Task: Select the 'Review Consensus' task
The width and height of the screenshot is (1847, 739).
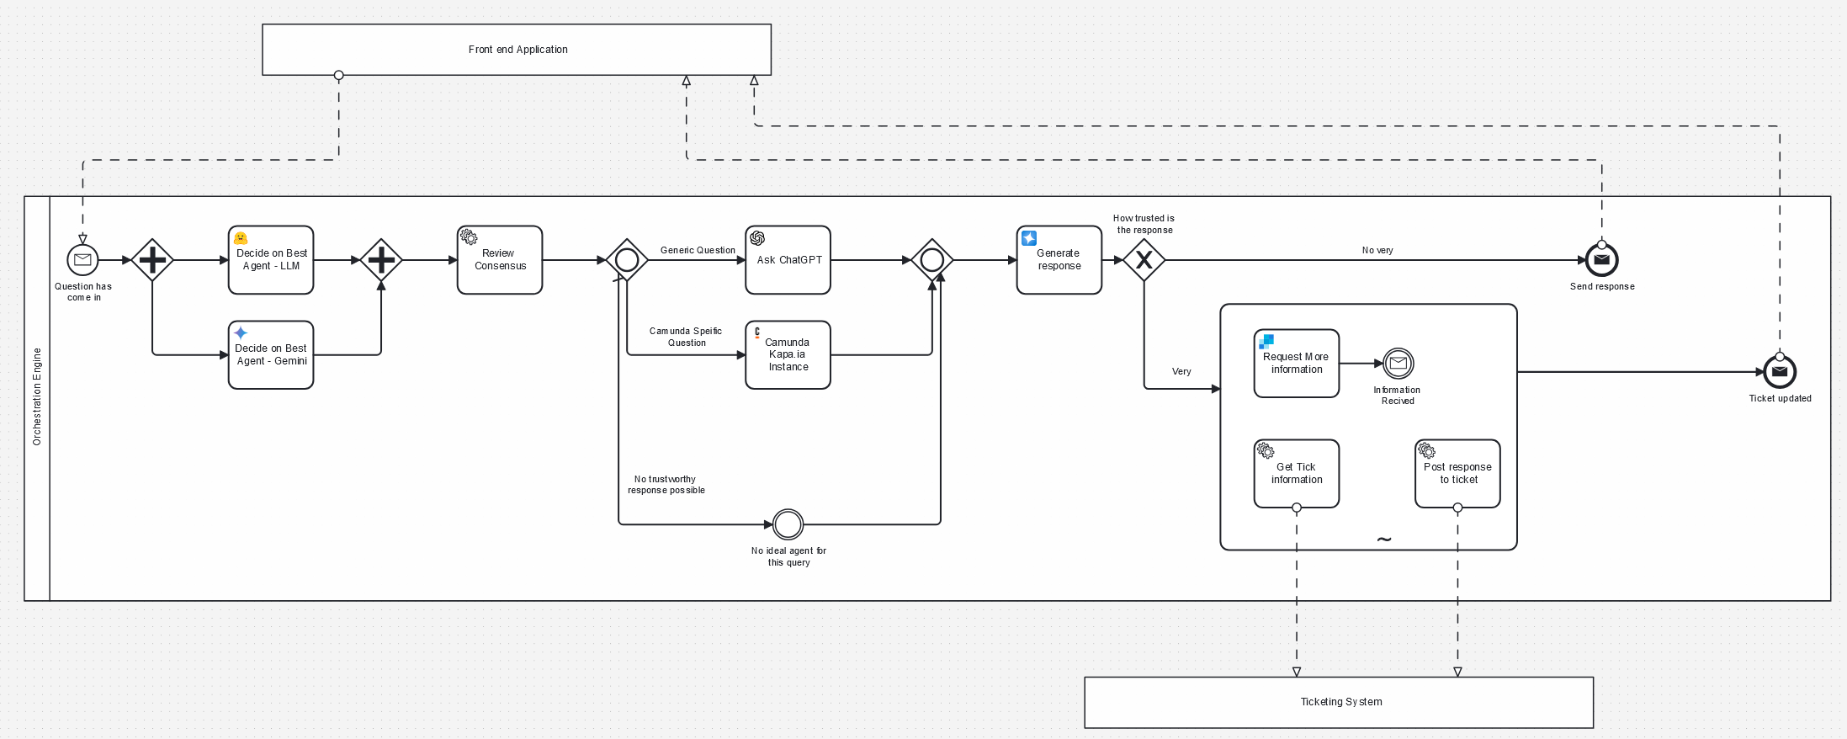Action: pyautogui.click(x=500, y=260)
